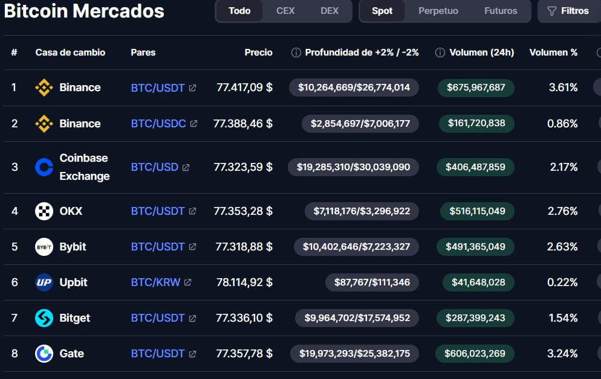Open external link icon beside BTC/USDC
Screen dimensions: 601x379
[x=193, y=124]
